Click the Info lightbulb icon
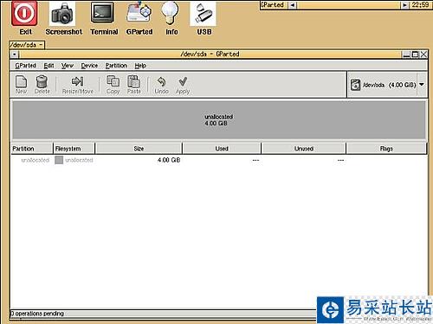This screenshot has width=433, height=324. [x=171, y=13]
